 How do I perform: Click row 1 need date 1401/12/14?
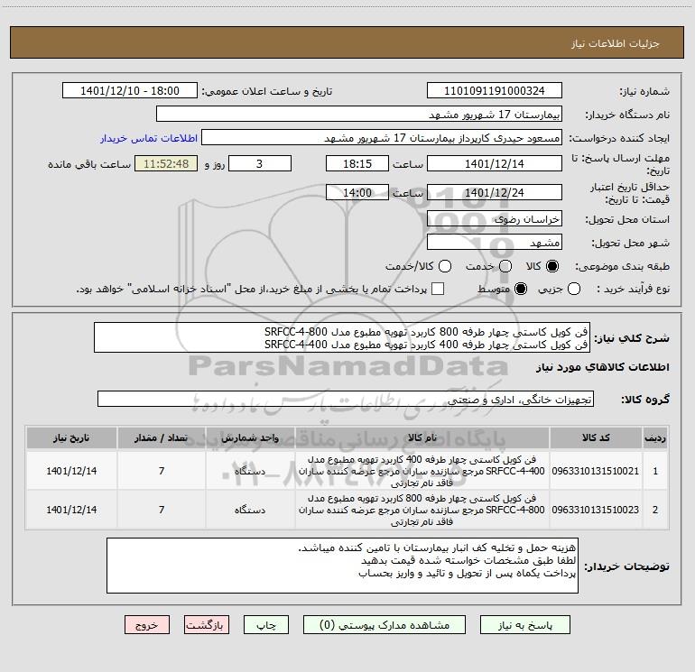[71, 471]
